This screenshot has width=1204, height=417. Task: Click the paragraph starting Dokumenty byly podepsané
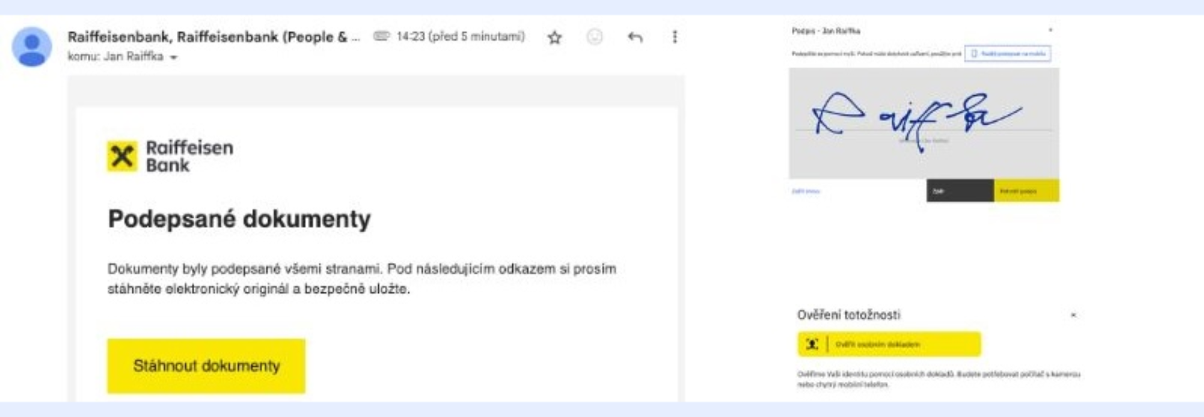[362, 279]
